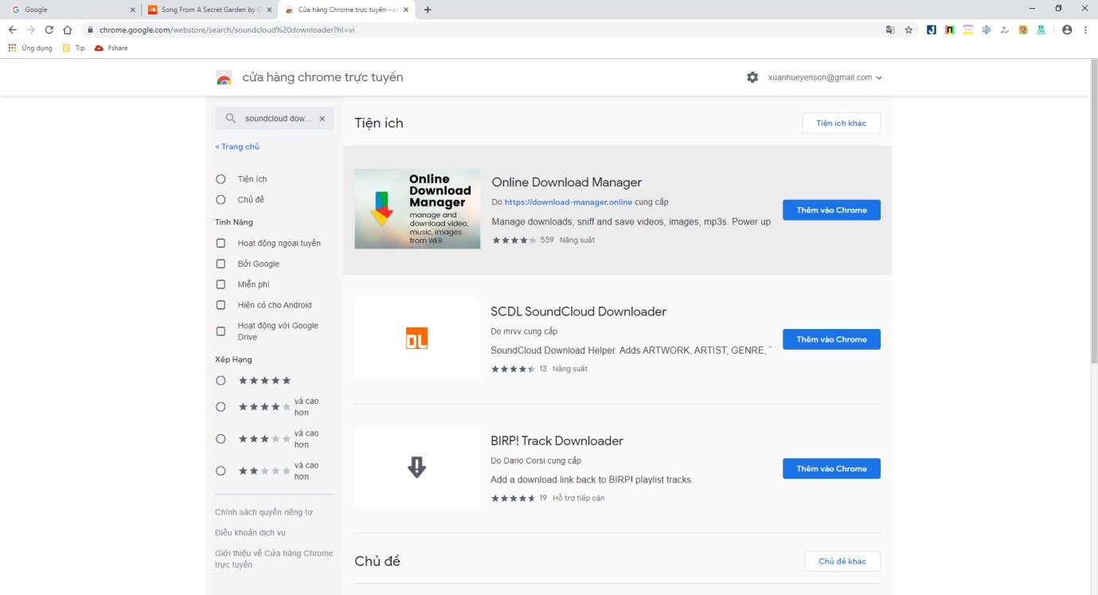Viewport: 1098px width, 595px height.
Task: Click the lock icon in address bar
Action: pos(90,29)
